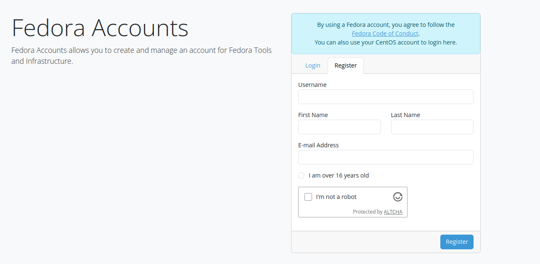Check the I am over 16 years old box
540x264 pixels.
click(301, 175)
